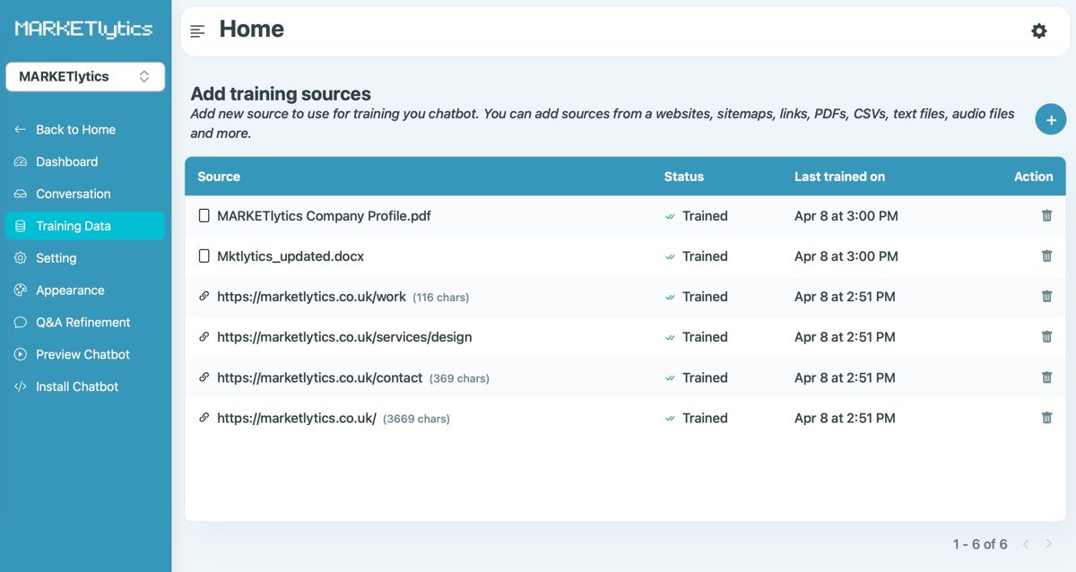Click the Setting gear icon in sidebar
This screenshot has width=1076, height=572.
pos(21,258)
